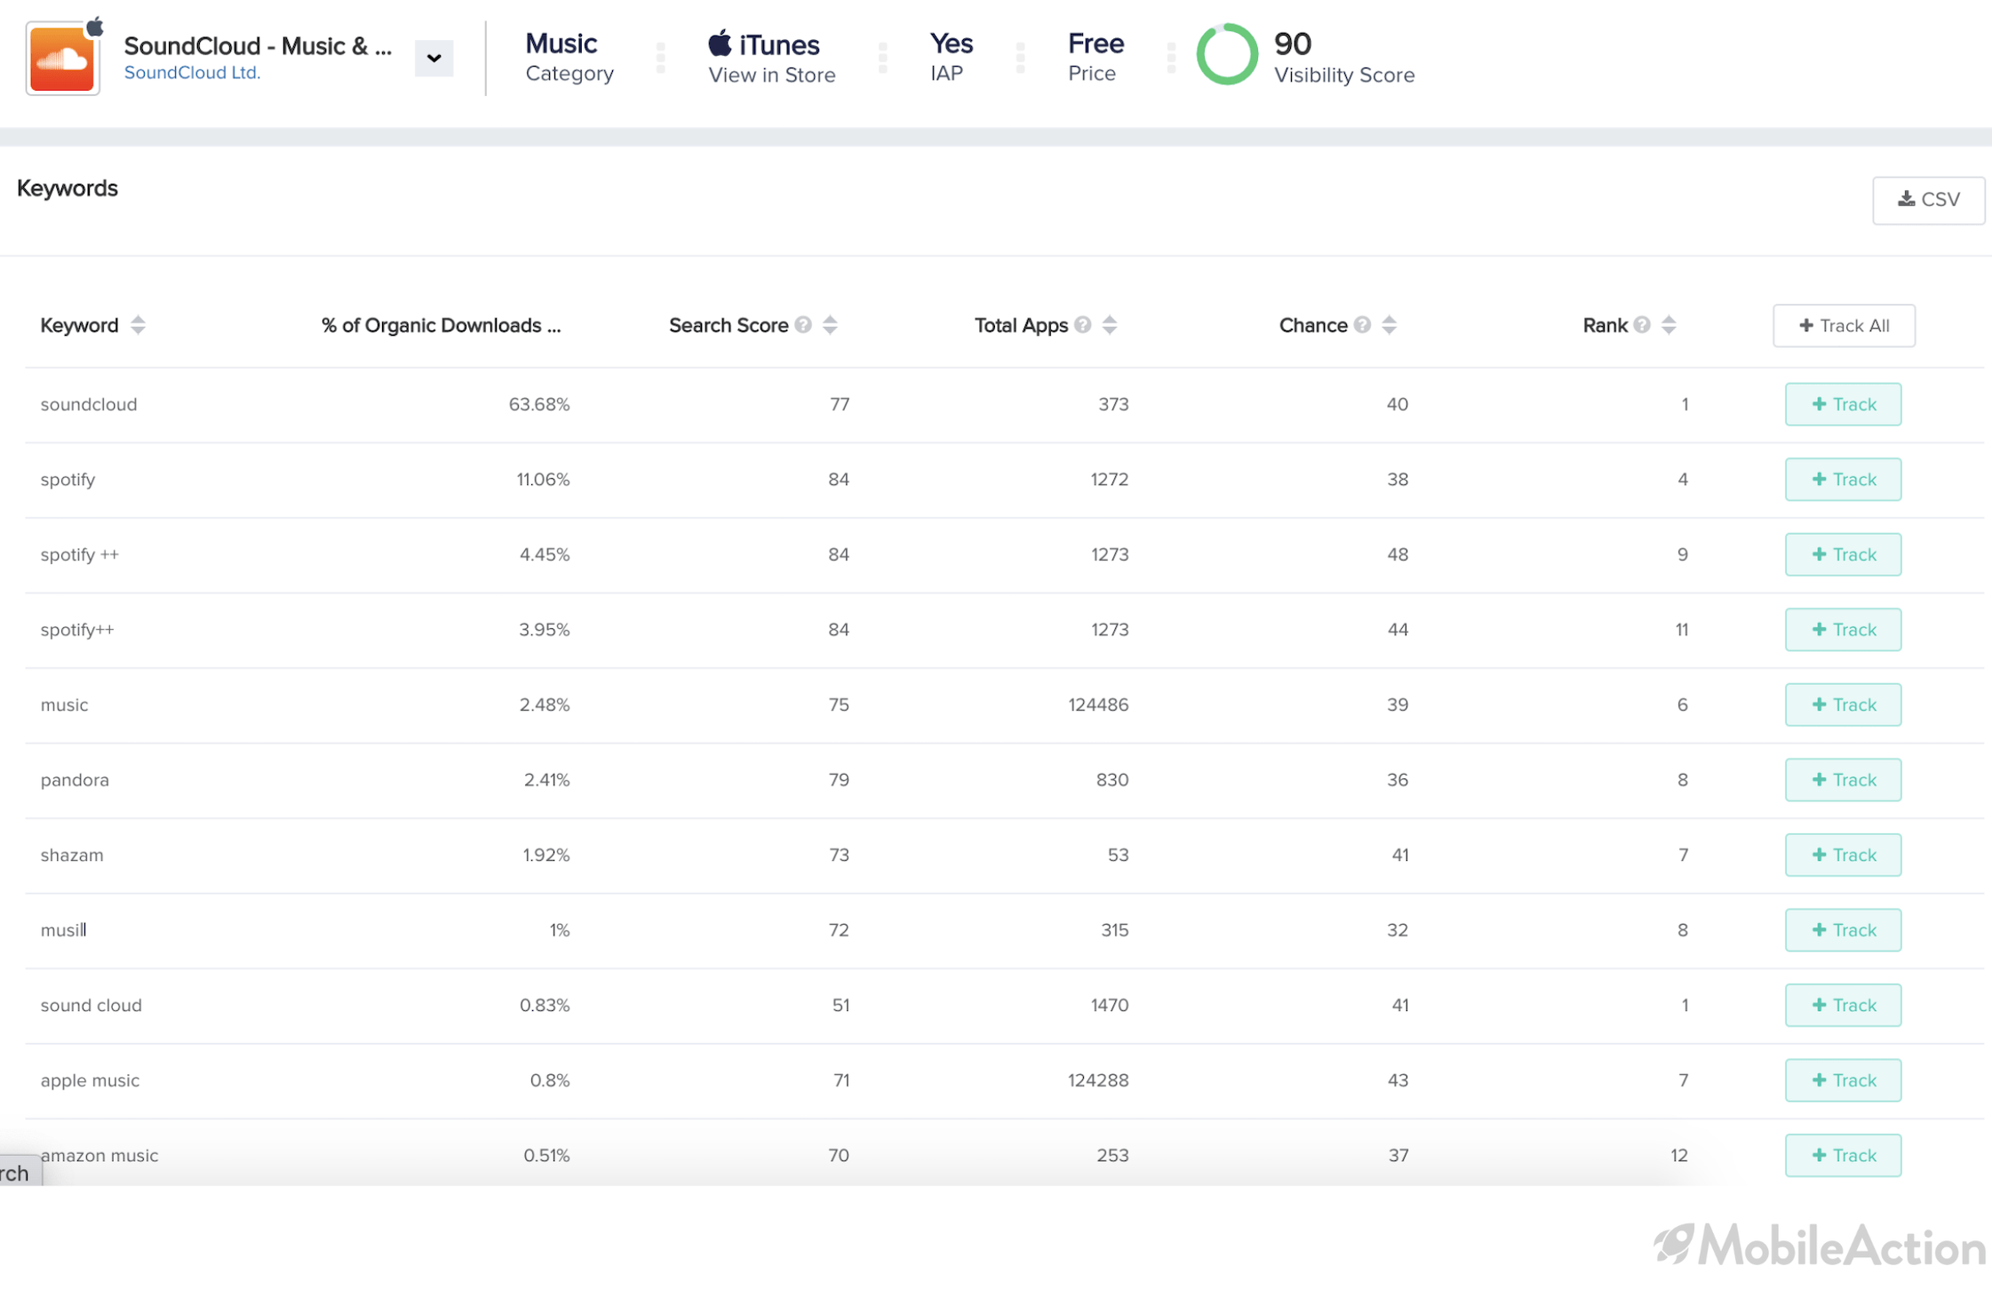
Task: Click the SoundCloud - Music & ... title
Action: click(x=258, y=46)
